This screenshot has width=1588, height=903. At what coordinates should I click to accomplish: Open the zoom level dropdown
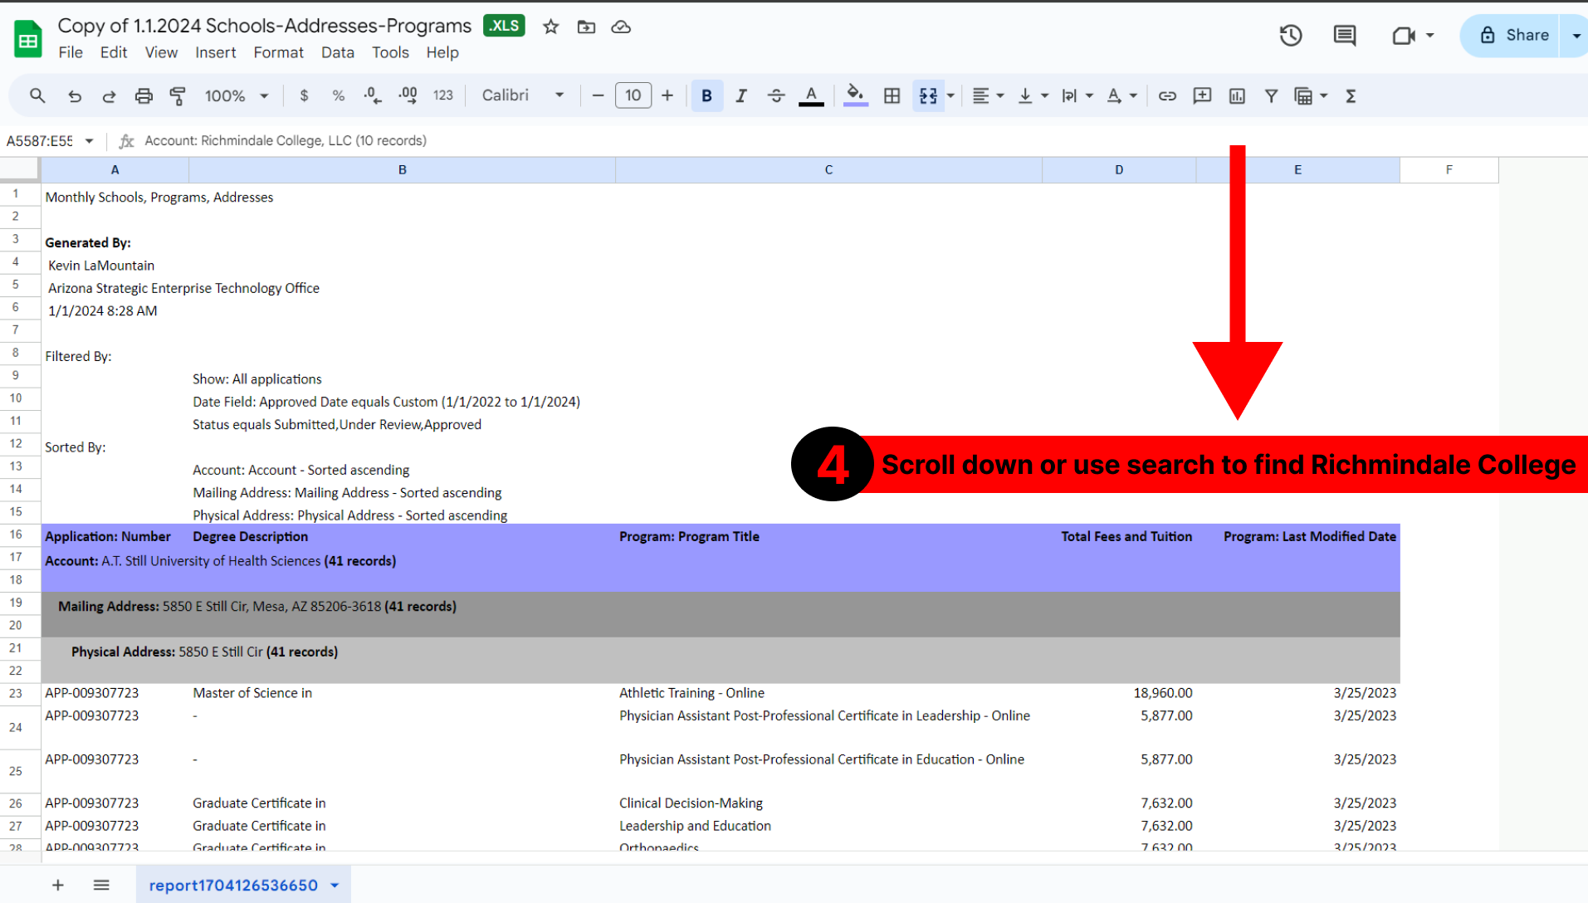pyautogui.click(x=237, y=95)
